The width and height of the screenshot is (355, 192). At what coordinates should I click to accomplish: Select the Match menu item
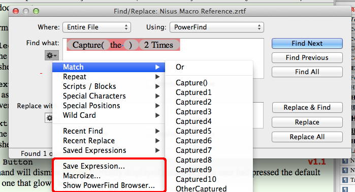[x=109, y=67]
